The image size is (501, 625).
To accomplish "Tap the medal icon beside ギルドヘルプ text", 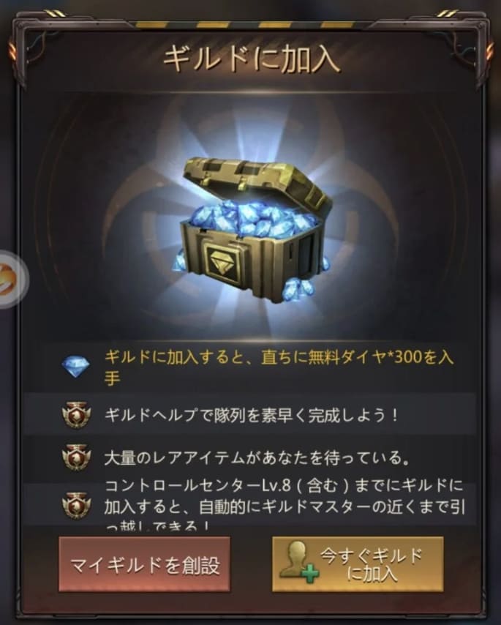I will pyautogui.click(x=77, y=415).
